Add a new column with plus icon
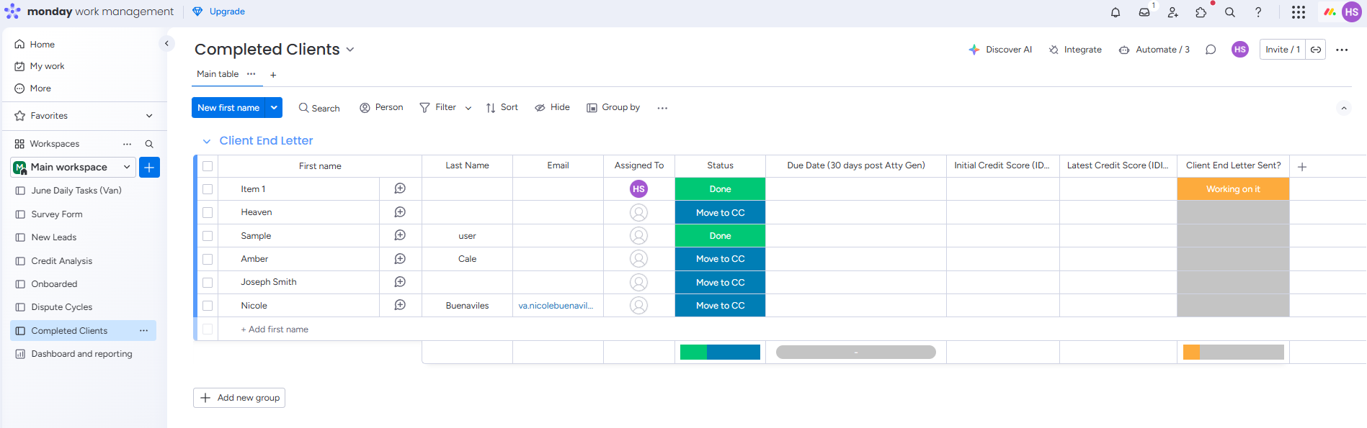 tap(1301, 167)
